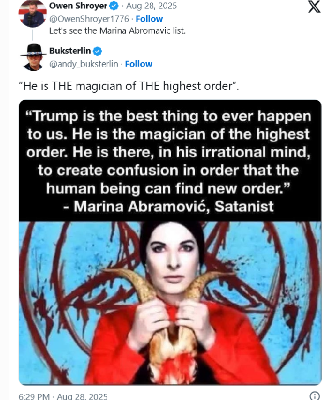Open Owen Shroyer's profile avatar
The image size is (330, 400).
pyautogui.click(x=33, y=14)
